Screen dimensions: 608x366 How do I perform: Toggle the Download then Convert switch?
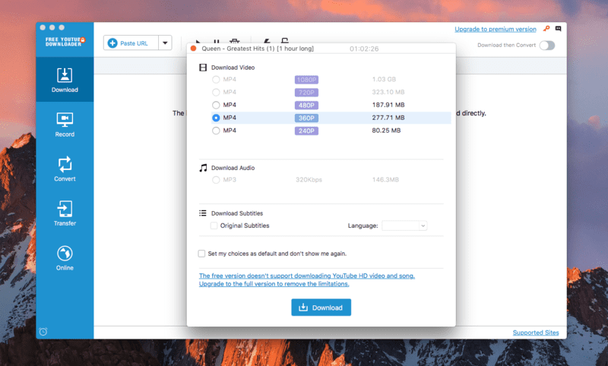(x=547, y=46)
